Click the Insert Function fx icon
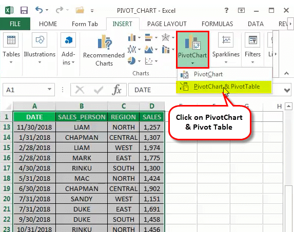The height and width of the screenshot is (232, 294). coord(116,90)
